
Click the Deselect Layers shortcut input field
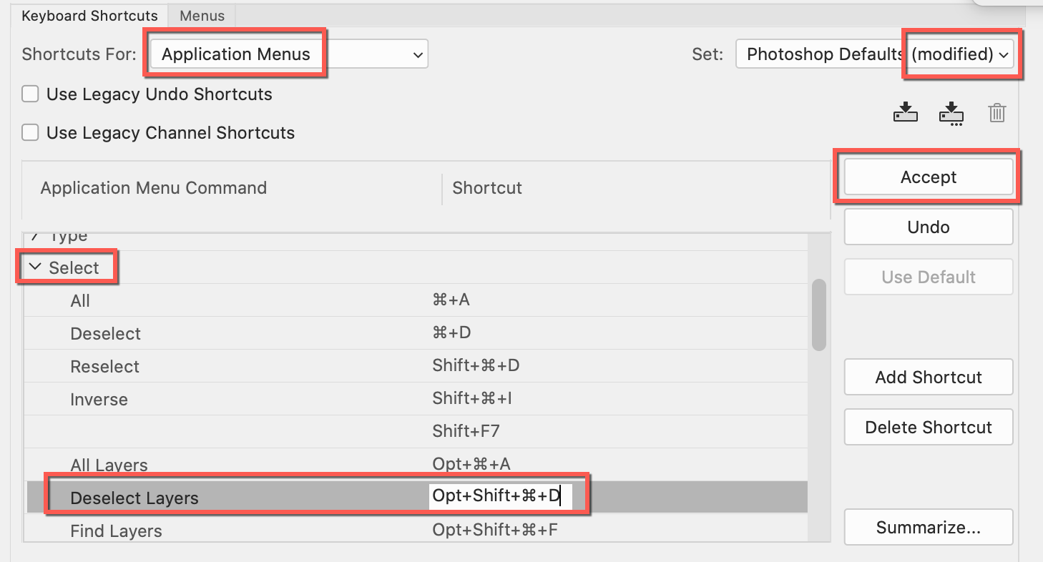coord(499,495)
